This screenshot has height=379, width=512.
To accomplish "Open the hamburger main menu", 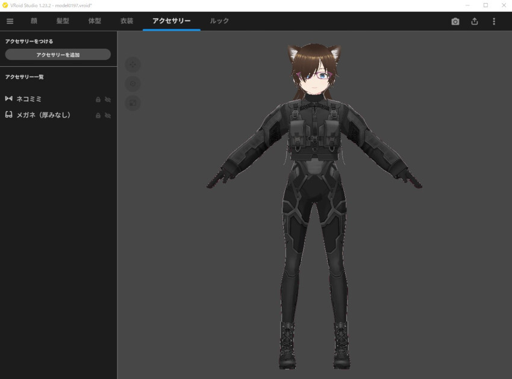I will click(10, 21).
